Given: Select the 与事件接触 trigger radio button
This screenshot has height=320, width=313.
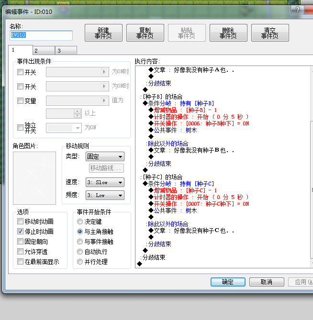Looking at the screenshot, I should (80, 242).
